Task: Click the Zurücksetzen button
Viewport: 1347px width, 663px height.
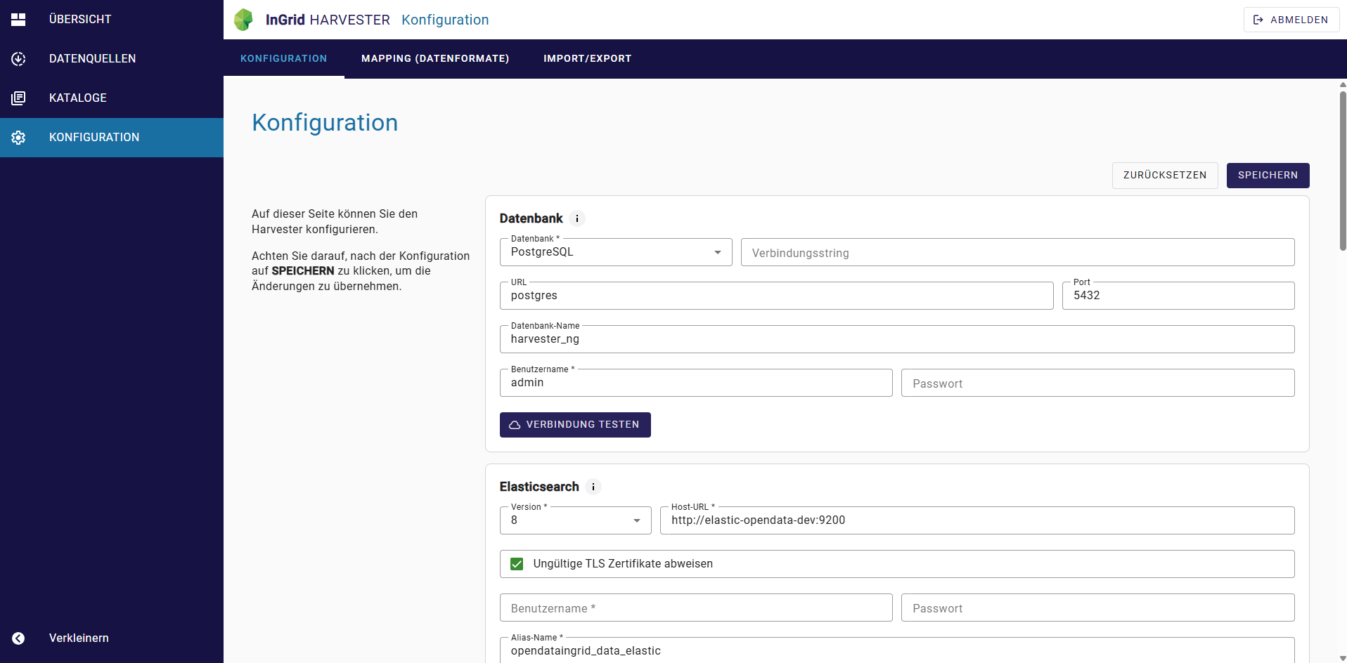Action: pyautogui.click(x=1165, y=176)
